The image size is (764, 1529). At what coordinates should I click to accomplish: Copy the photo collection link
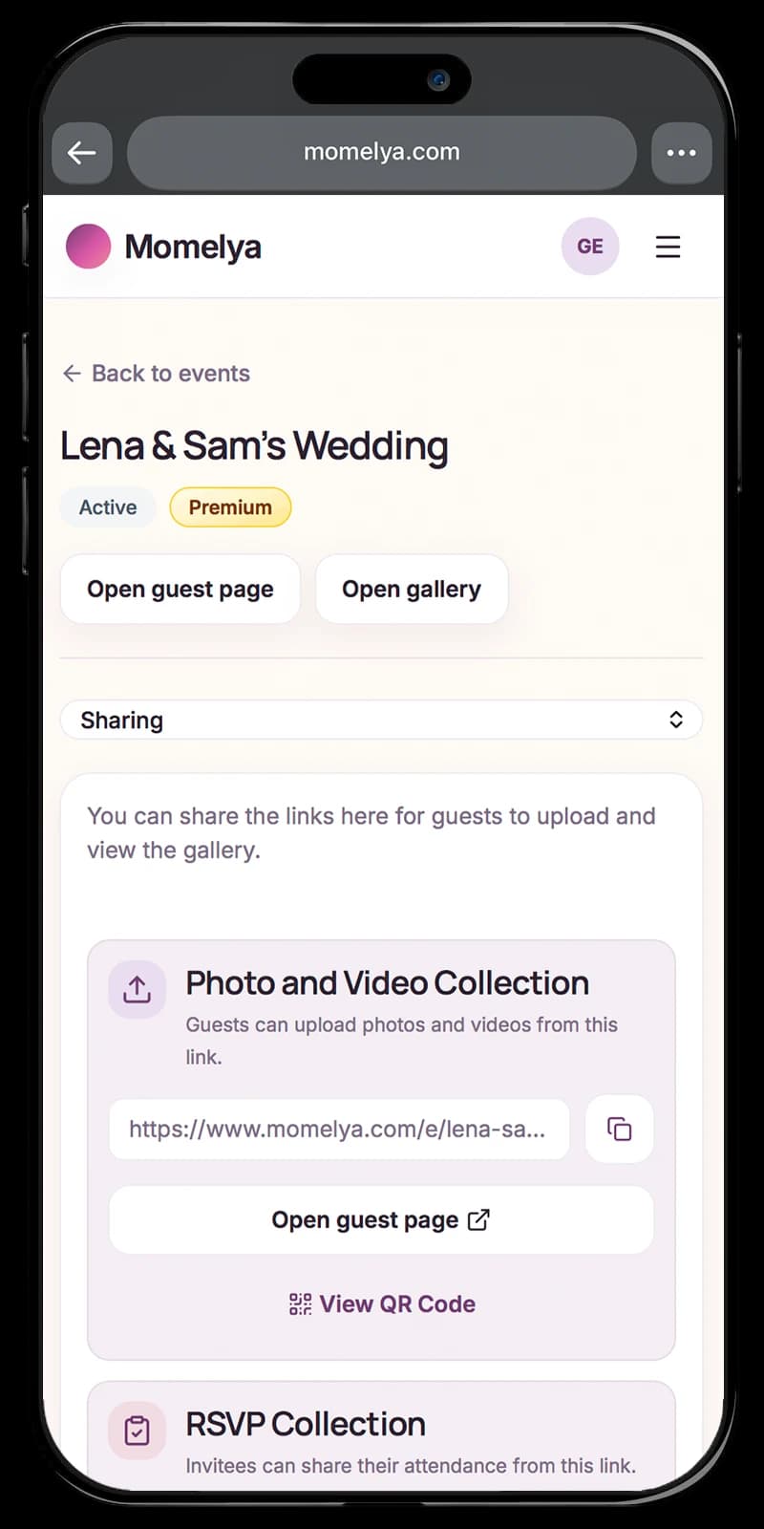(620, 1130)
